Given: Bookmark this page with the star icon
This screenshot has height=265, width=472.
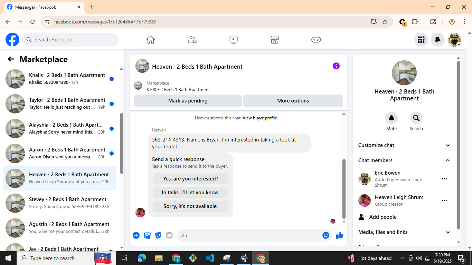Looking at the screenshot, I should point(385,22).
